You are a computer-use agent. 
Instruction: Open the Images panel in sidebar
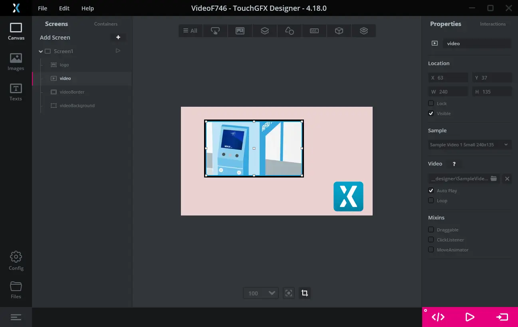tap(16, 62)
